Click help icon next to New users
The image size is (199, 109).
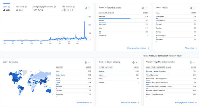click(x=26, y=7)
